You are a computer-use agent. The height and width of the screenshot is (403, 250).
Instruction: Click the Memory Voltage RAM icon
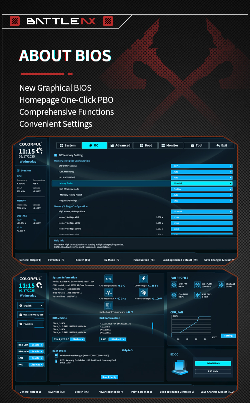click(143, 292)
